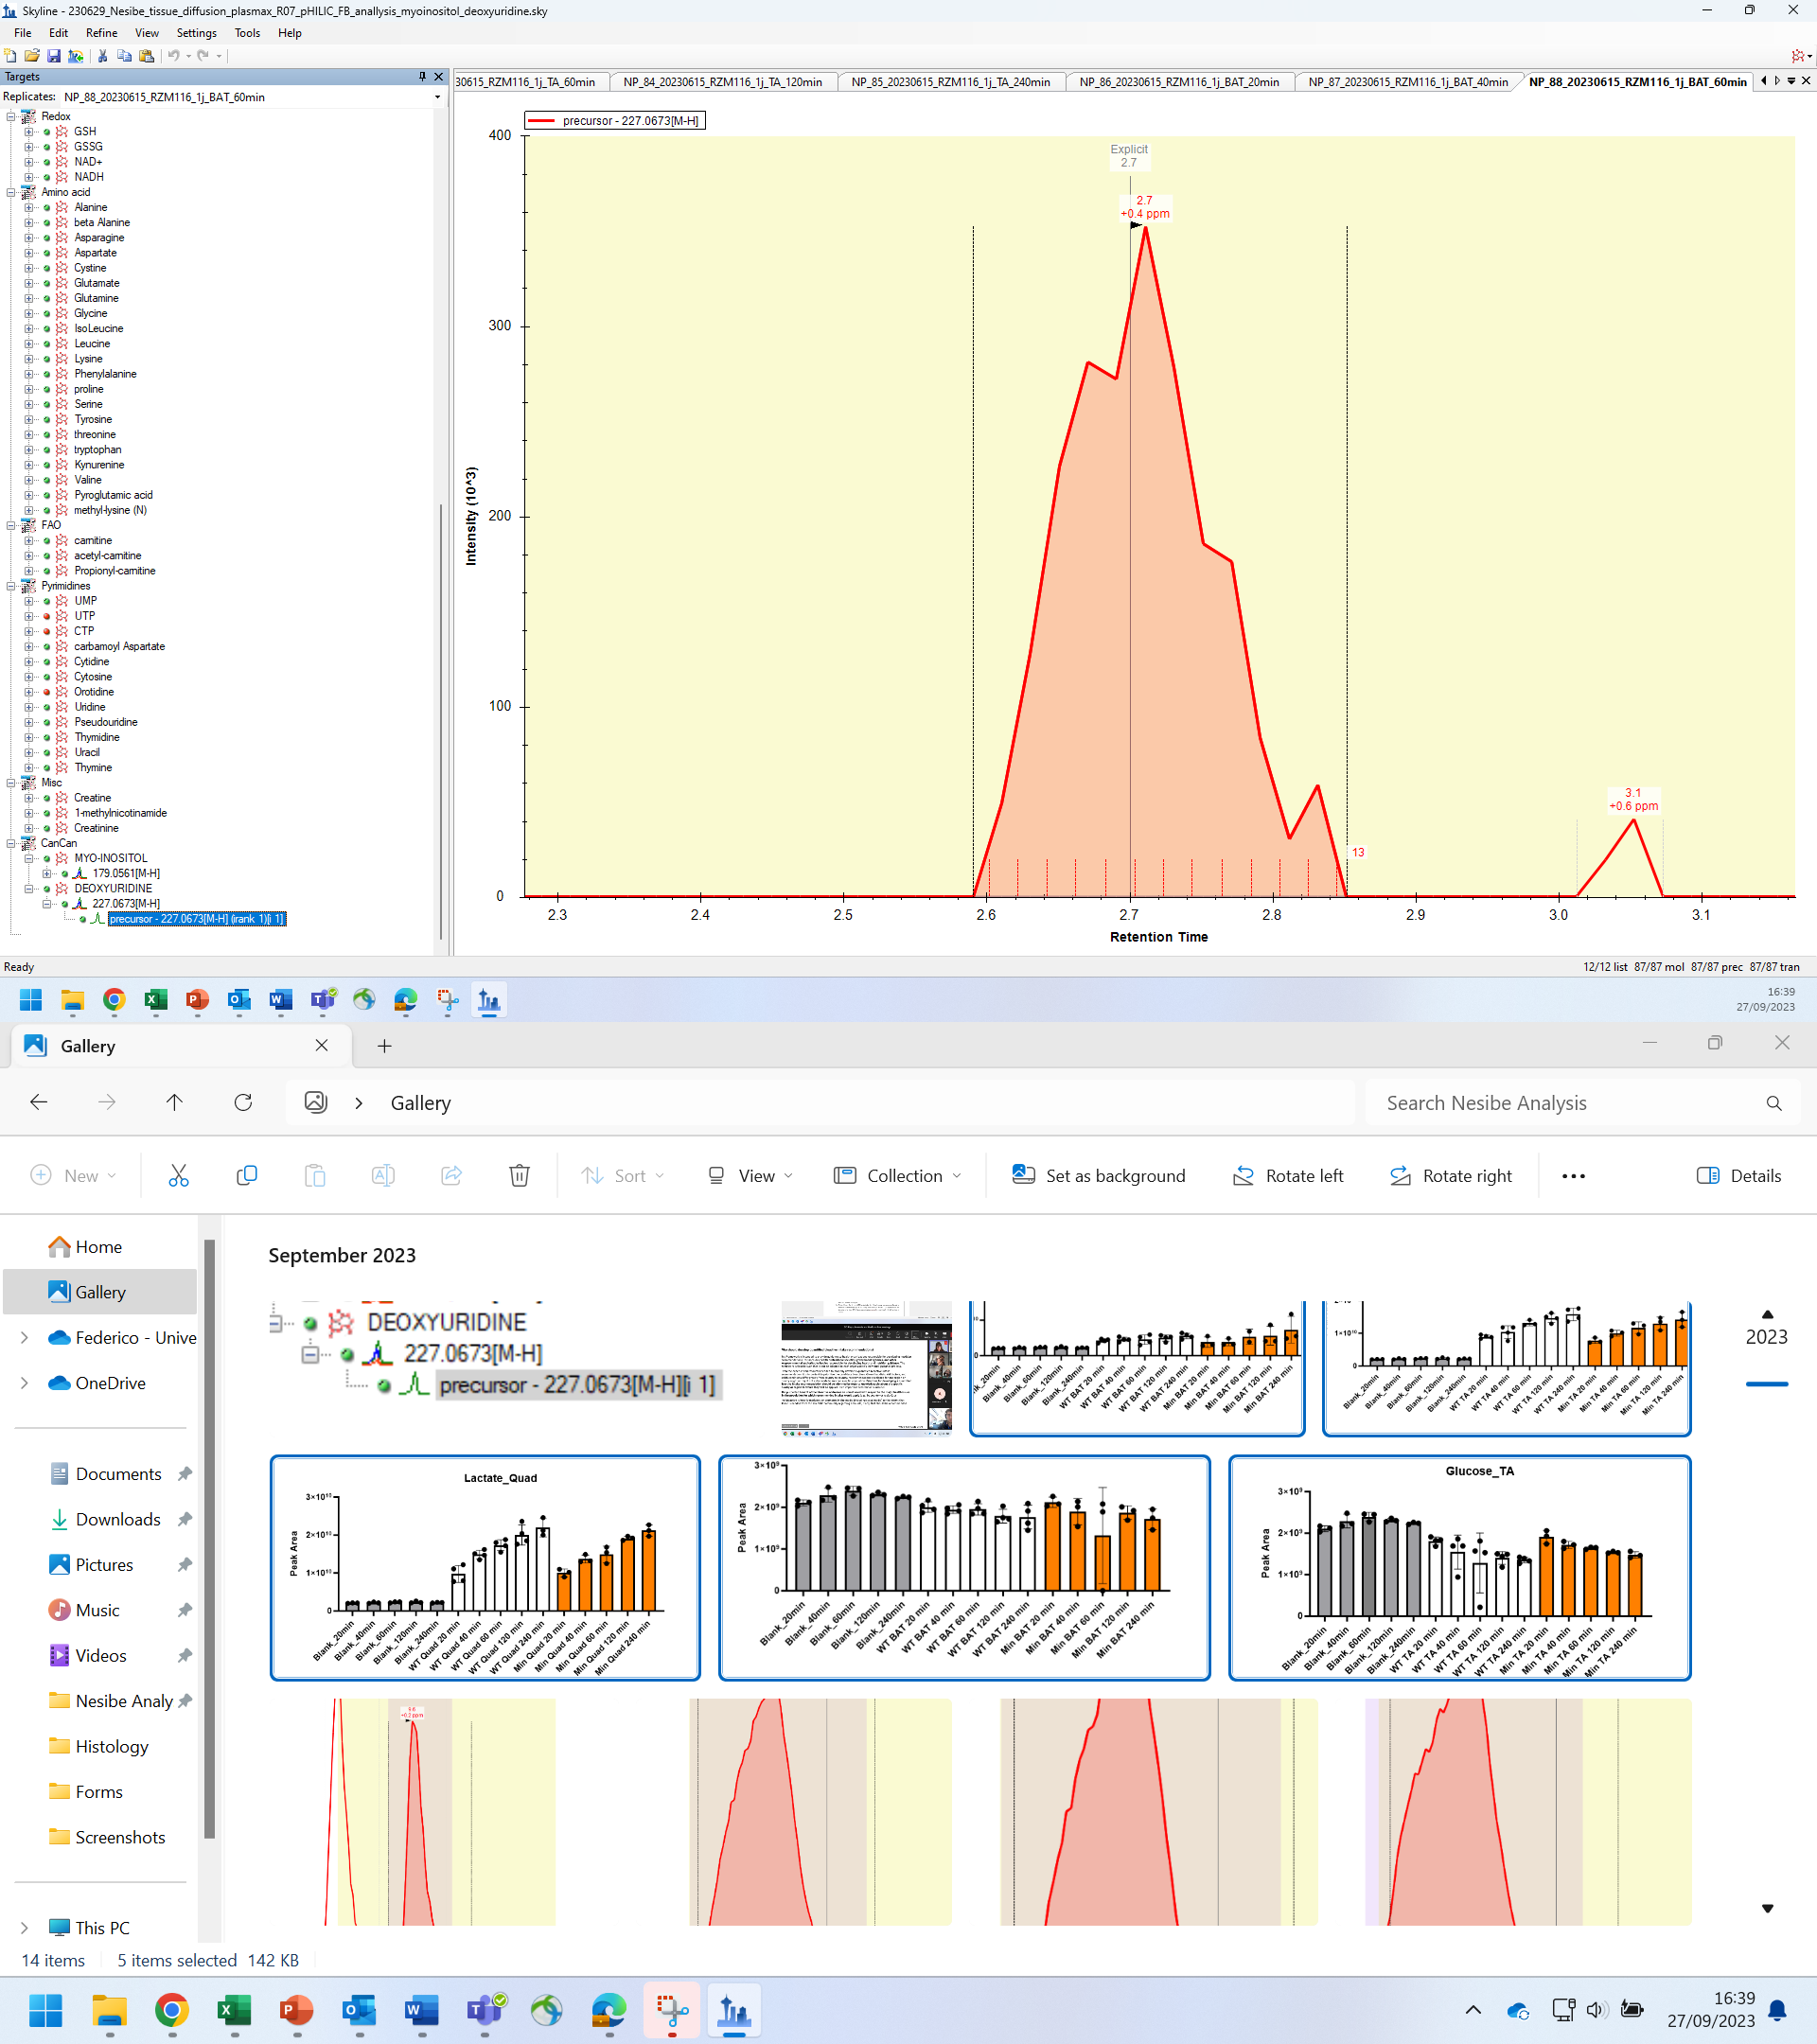Switch to the NP_84 TA_120min chromatogram tab
Screen dimensions: 1817x2044
click(722, 82)
